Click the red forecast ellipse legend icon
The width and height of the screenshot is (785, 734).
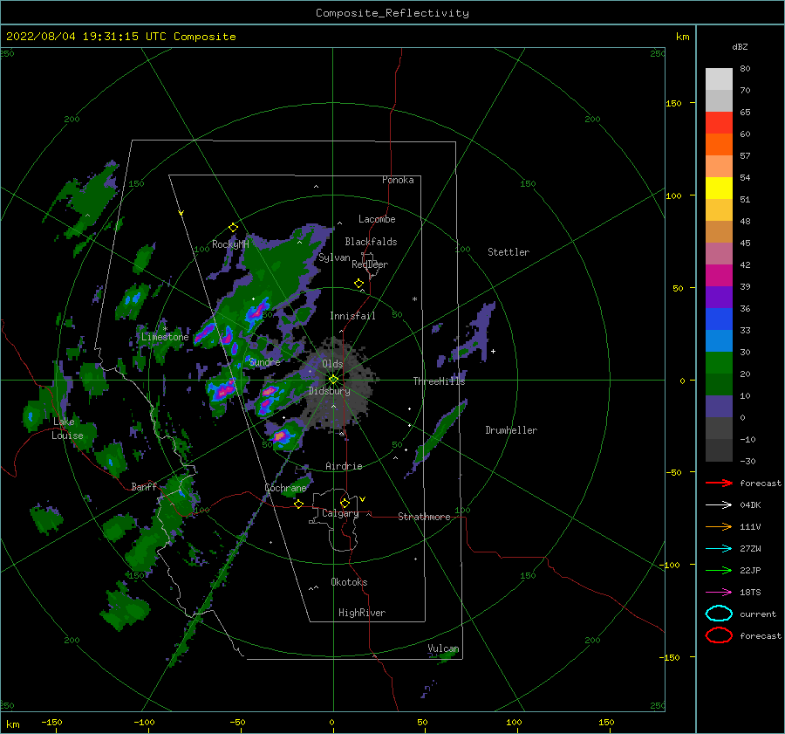pos(719,635)
